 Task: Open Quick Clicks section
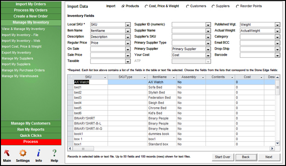(x=31, y=136)
